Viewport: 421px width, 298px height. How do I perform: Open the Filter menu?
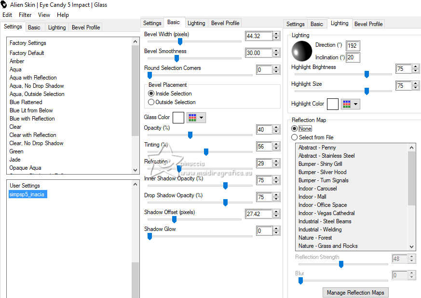25,15
